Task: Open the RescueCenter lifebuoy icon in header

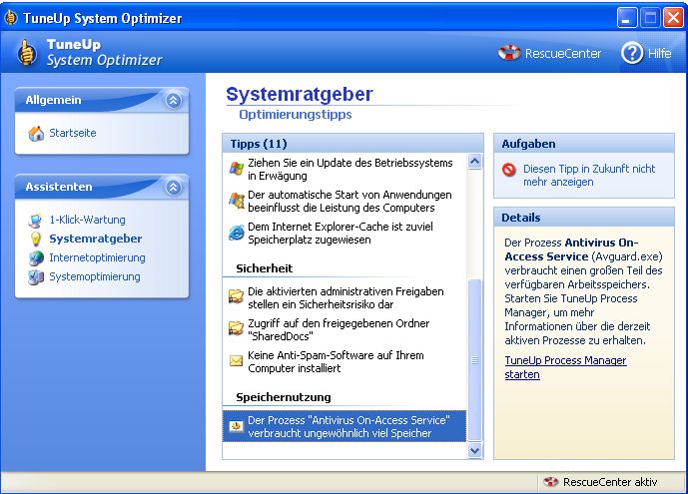Action: point(509,53)
